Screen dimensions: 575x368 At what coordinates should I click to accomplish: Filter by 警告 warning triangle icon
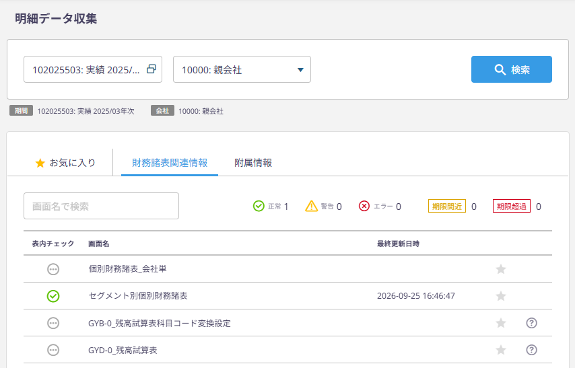pos(311,206)
